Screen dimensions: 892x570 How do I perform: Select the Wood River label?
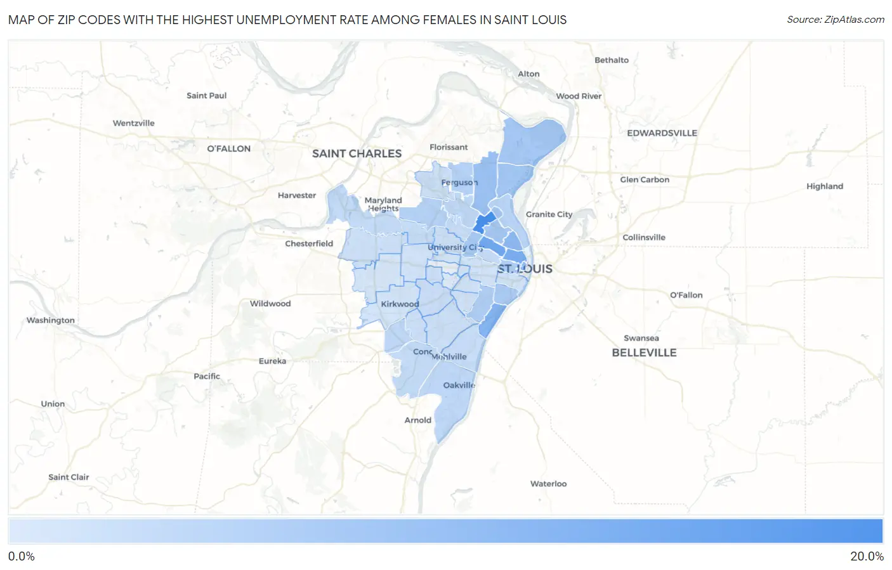(579, 96)
